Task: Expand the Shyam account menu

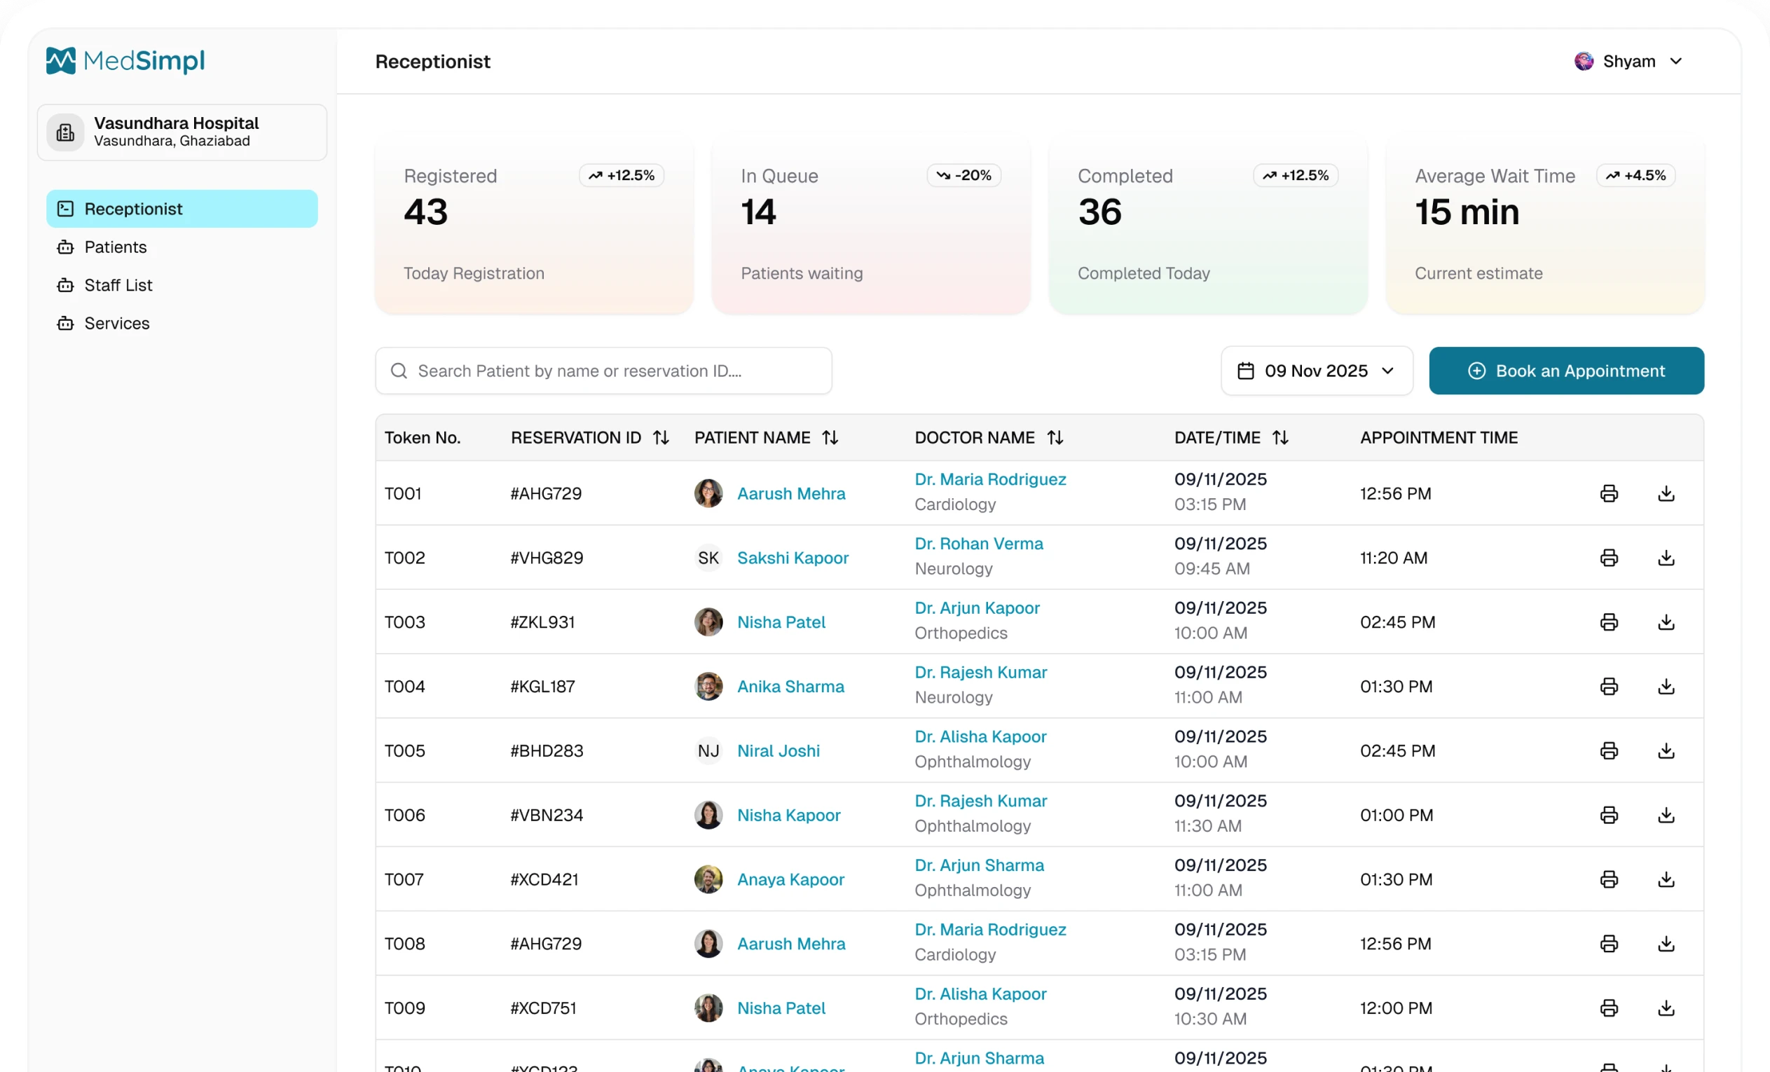Action: 1678,61
